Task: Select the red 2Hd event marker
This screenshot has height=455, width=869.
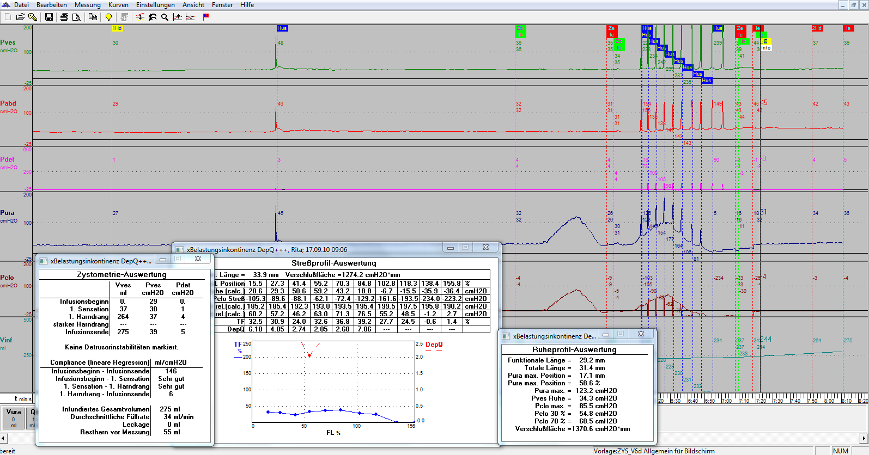Action: pyautogui.click(x=817, y=28)
